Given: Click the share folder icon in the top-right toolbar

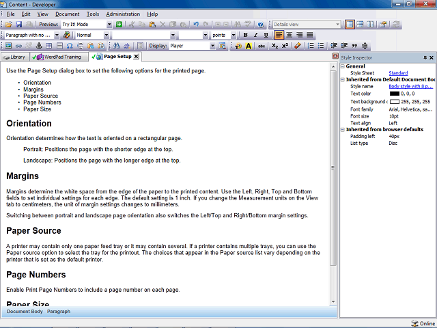Looking at the screenshot, I should 383,25.
